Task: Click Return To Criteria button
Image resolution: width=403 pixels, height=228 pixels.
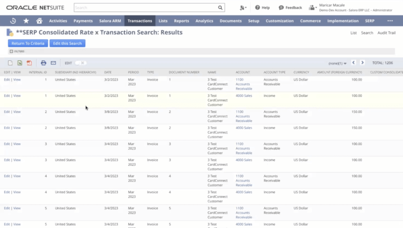Action: pyautogui.click(x=28, y=43)
